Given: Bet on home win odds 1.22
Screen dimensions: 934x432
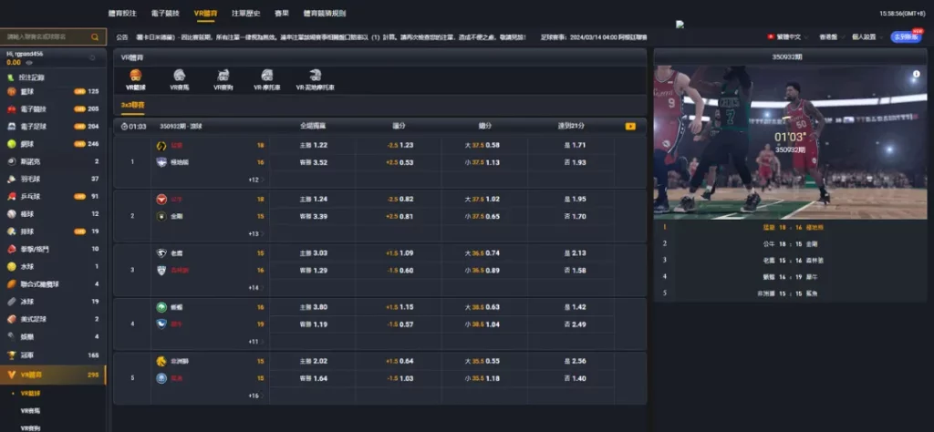Looking at the screenshot, I should tap(313, 145).
